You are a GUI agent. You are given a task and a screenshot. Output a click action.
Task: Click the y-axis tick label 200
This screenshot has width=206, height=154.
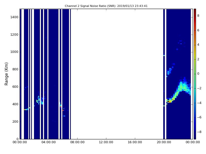pyautogui.click(x=15, y=122)
